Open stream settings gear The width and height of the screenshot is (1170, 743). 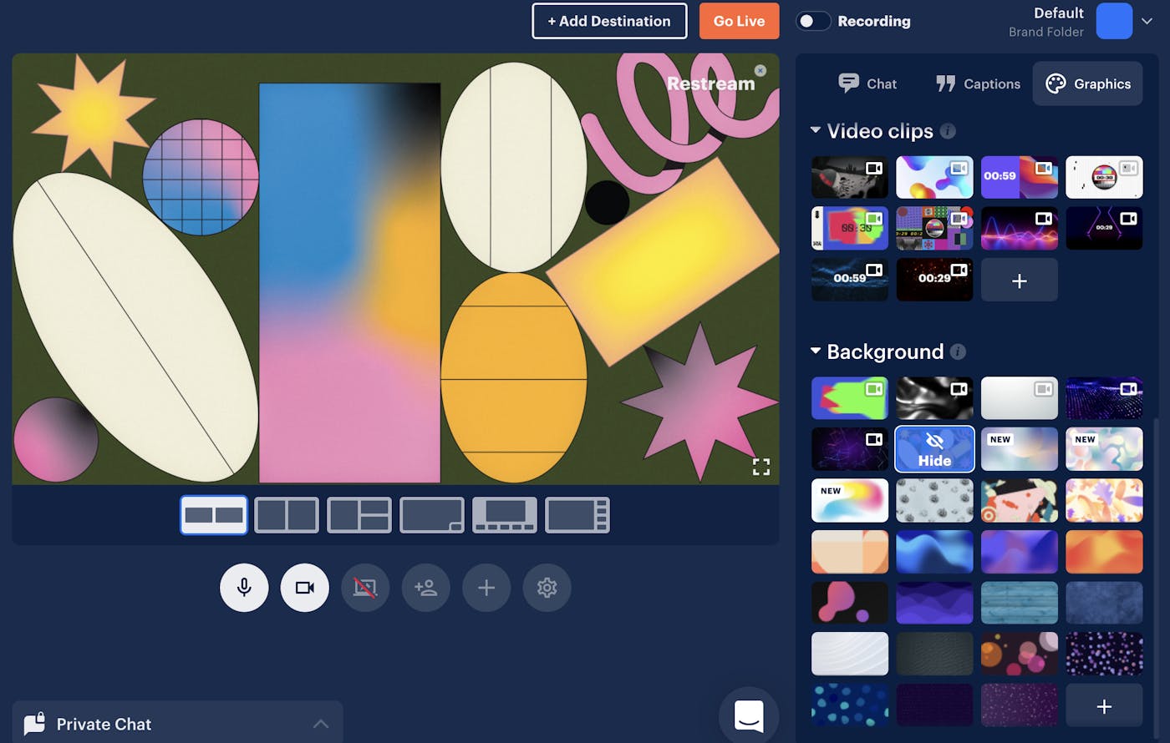pyautogui.click(x=547, y=588)
